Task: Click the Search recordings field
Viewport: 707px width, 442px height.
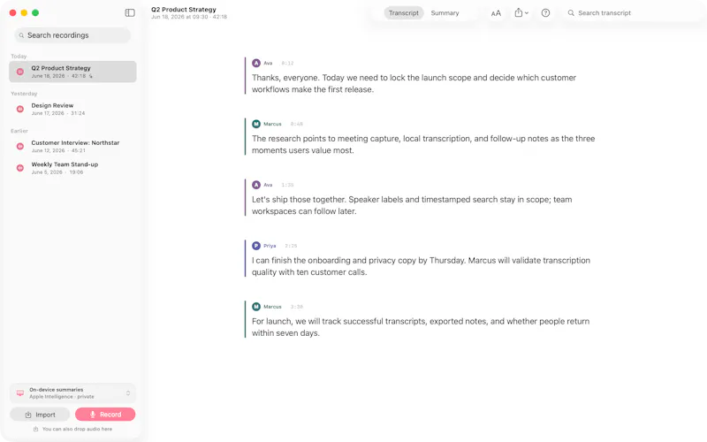Action: click(72, 35)
